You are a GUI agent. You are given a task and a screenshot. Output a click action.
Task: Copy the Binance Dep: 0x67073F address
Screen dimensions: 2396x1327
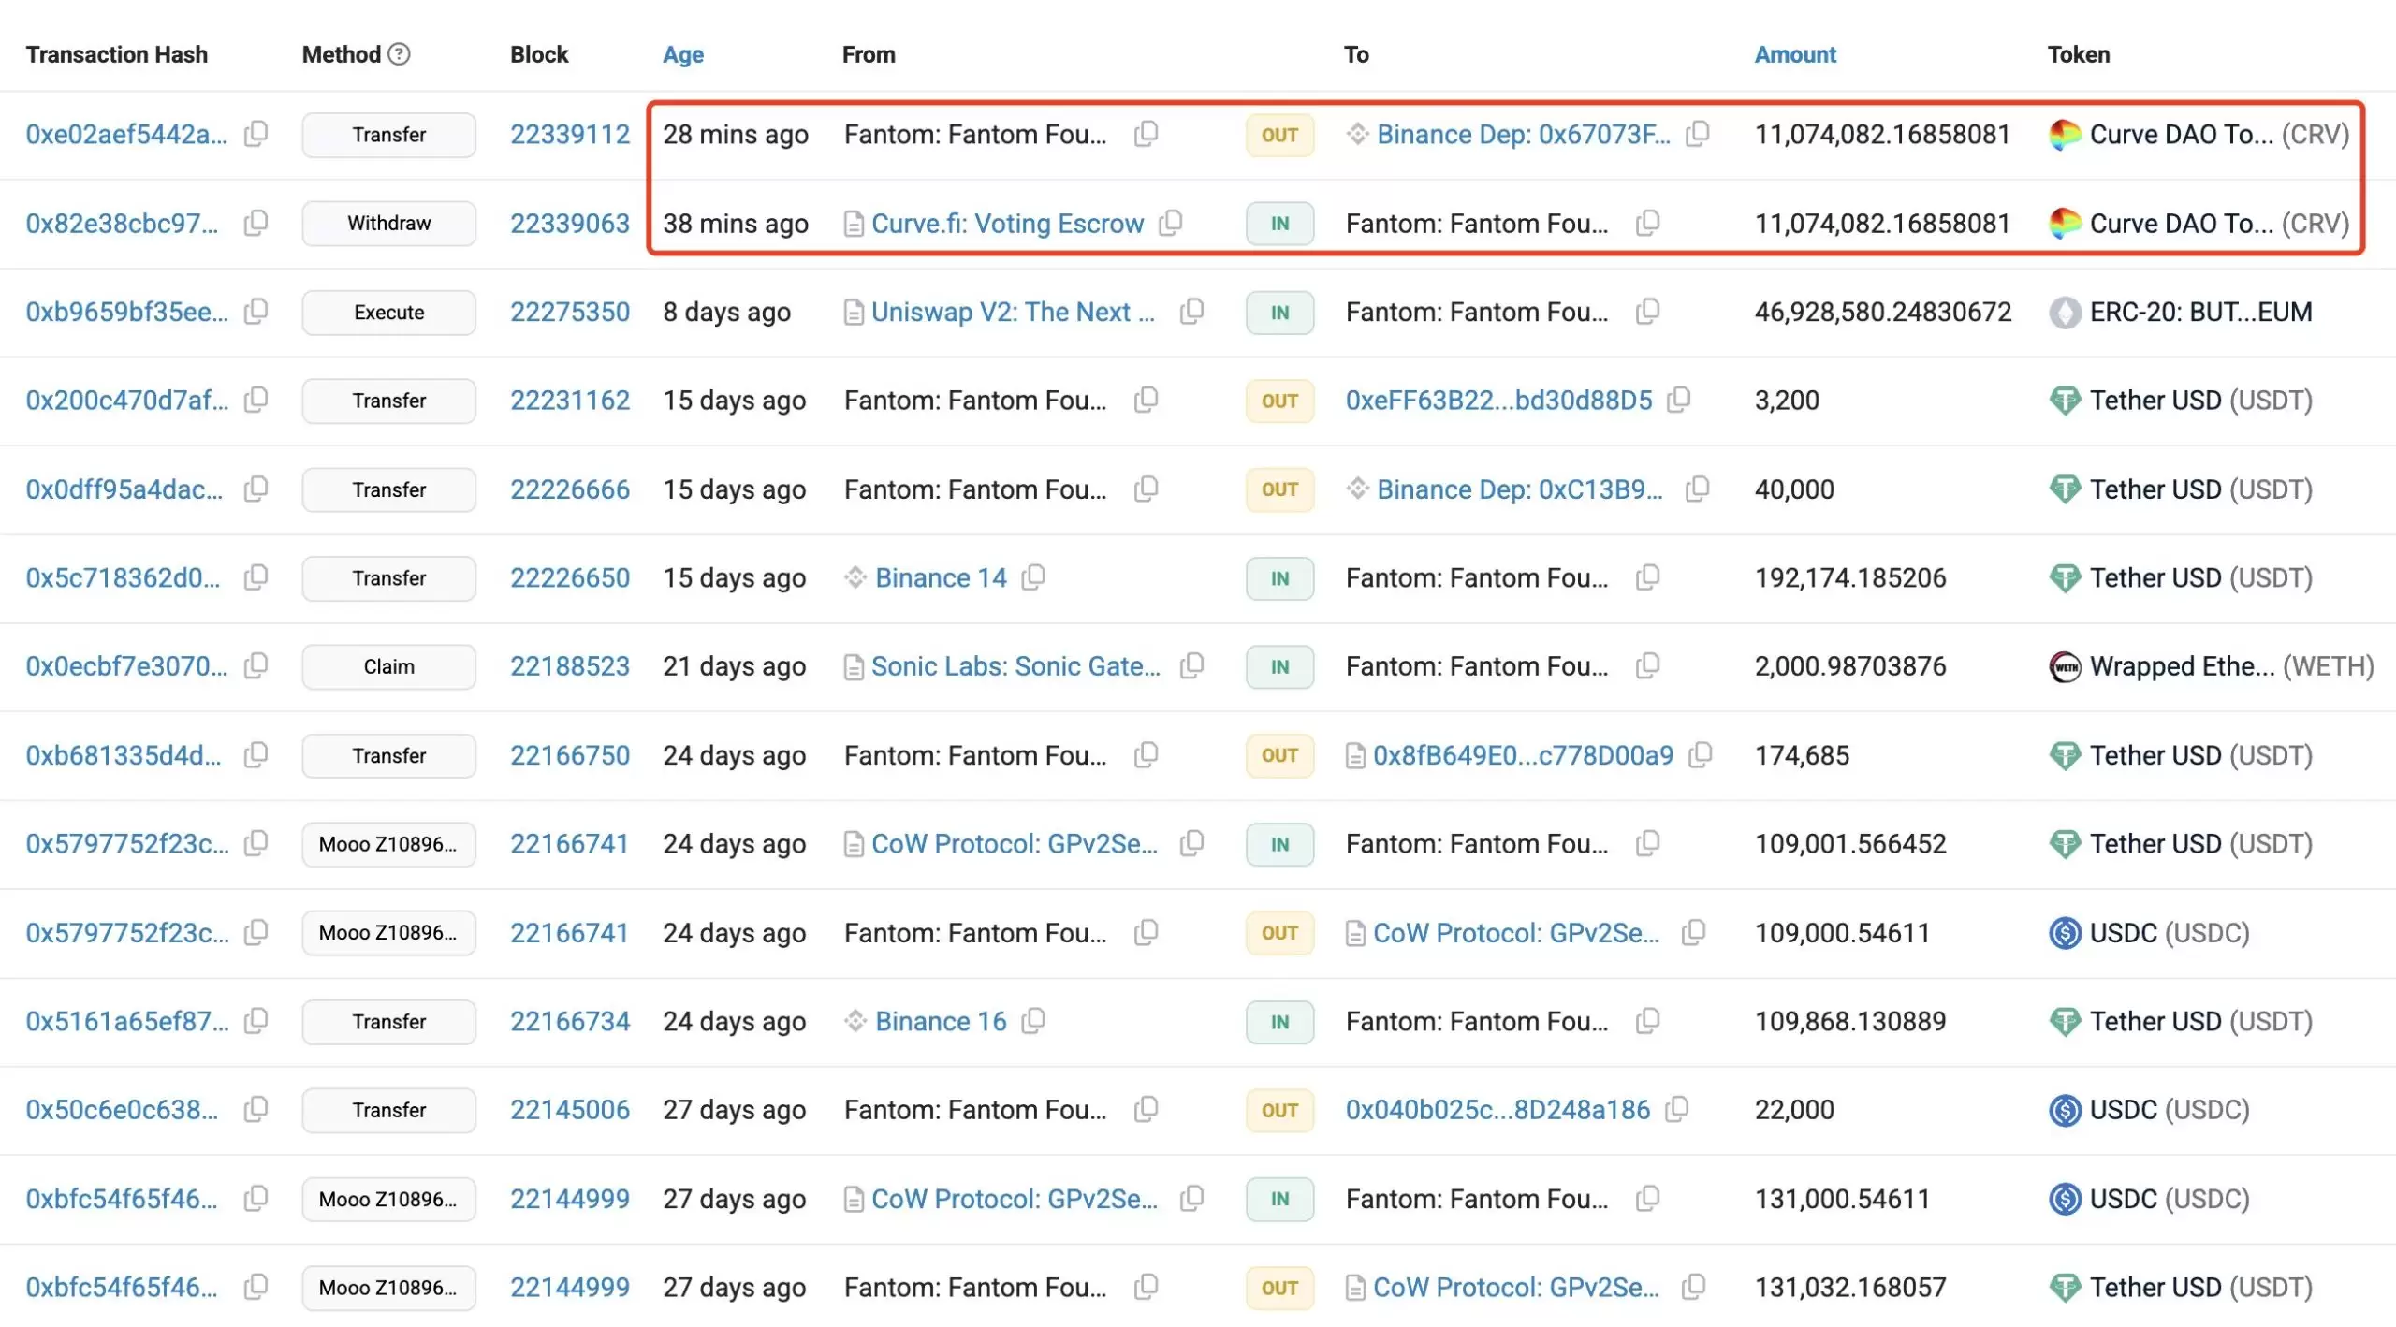click(x=1698, y=134)
